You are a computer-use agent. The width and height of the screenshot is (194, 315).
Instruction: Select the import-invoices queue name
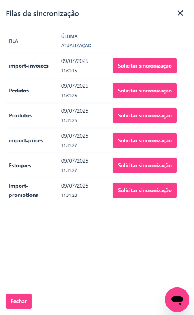[x=29, y=66]
